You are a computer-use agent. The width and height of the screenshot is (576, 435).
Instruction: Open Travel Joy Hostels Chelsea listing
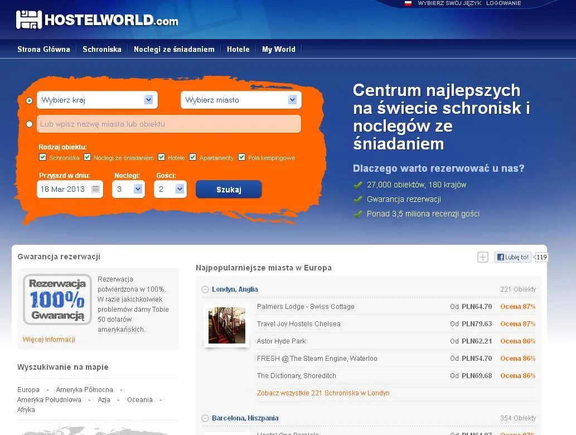point(299,324)
